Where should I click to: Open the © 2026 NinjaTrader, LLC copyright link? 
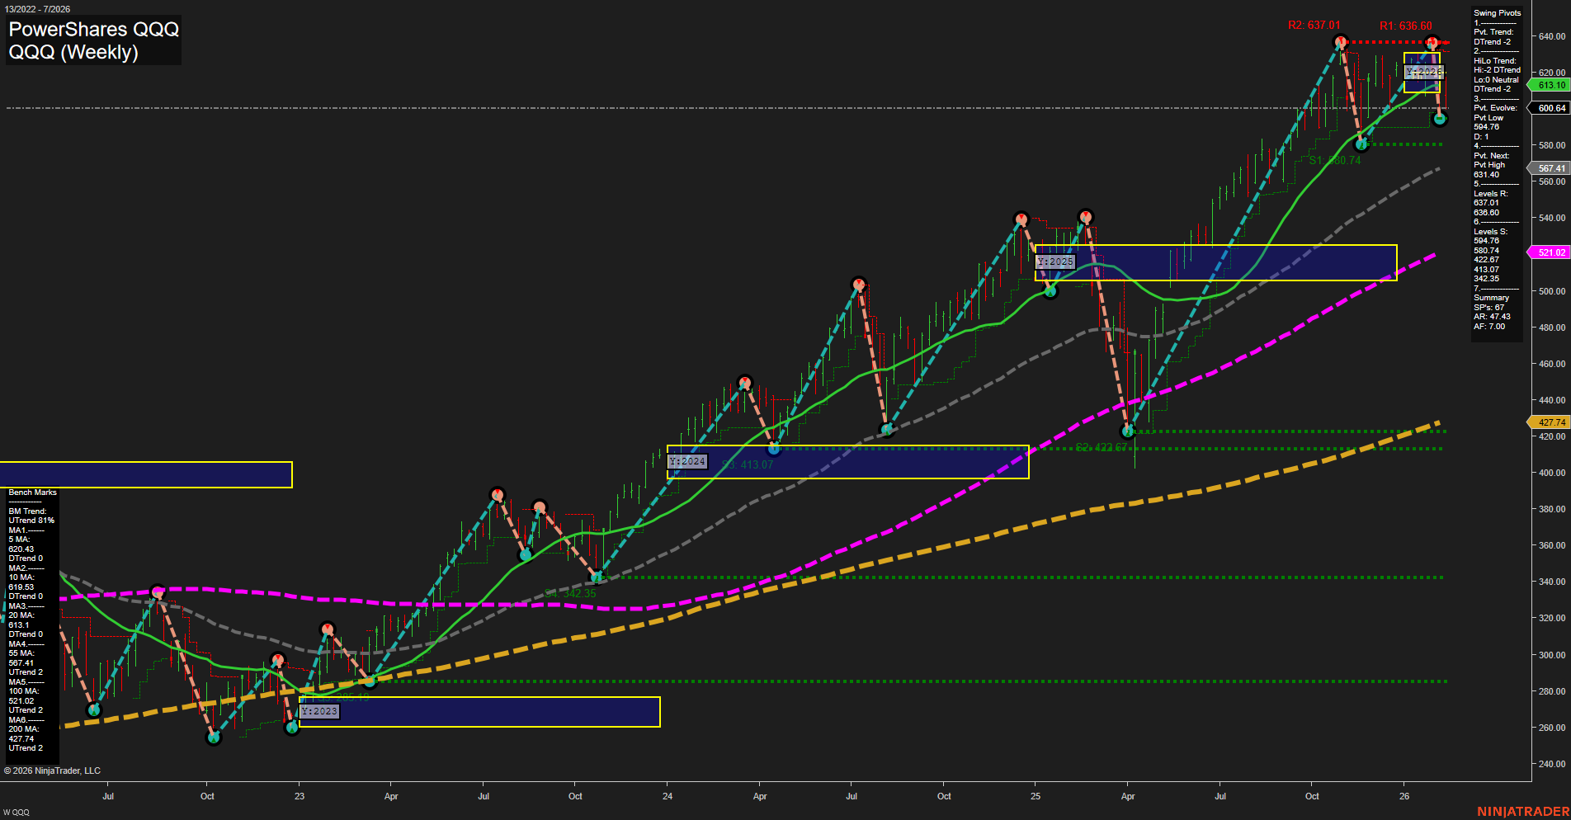[x=53, y=771]
